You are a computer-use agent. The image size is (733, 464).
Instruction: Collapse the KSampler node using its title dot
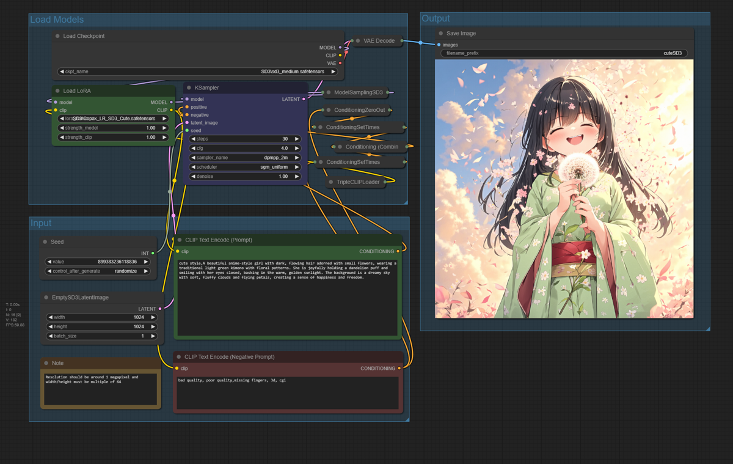pos(189,88)
